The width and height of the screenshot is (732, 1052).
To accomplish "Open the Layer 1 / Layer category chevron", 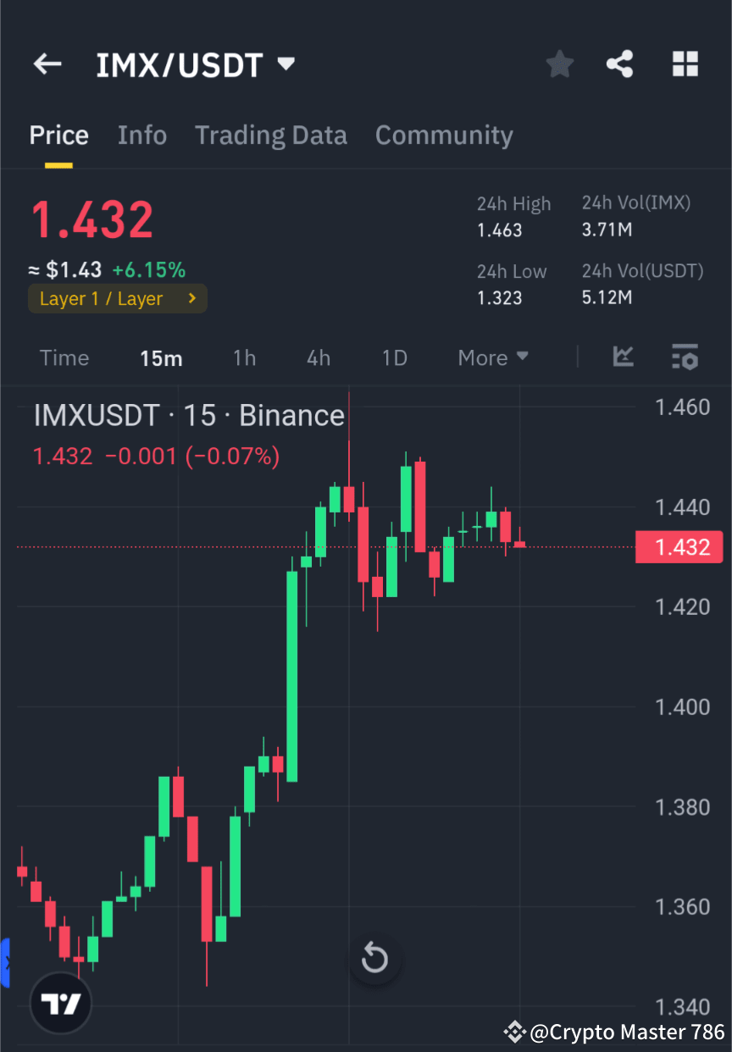I will (x=191, y=298).
